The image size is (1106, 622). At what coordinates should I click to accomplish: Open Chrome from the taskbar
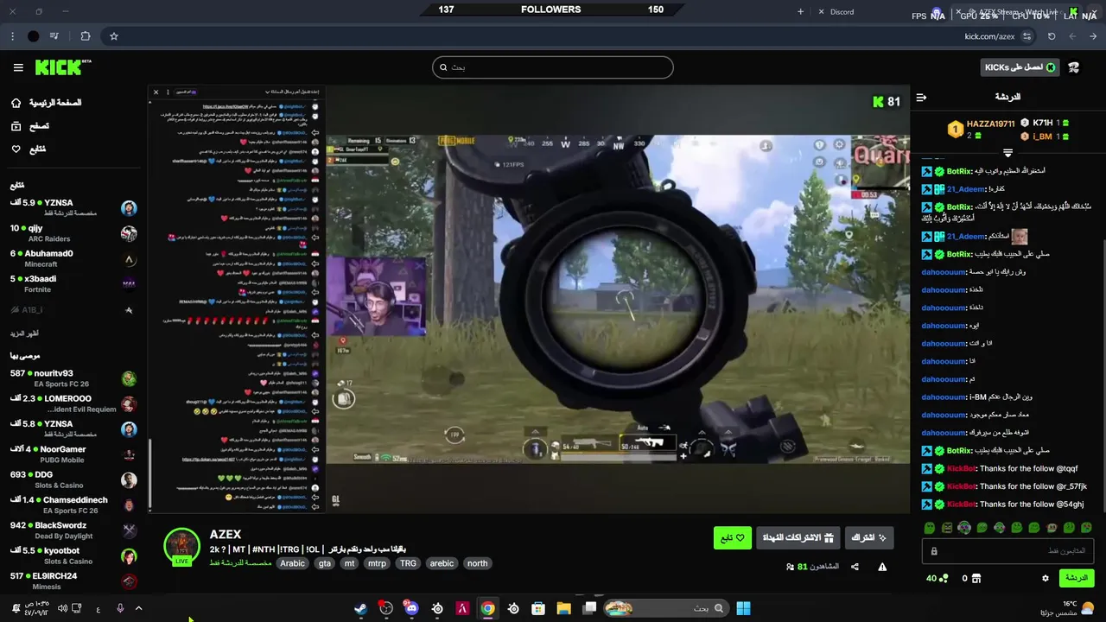487,608
